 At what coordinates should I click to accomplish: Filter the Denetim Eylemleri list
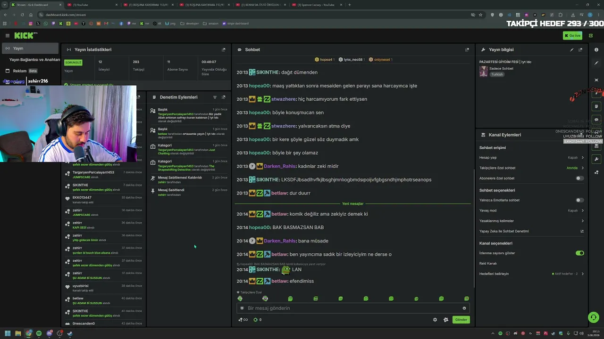(x=215, y=97)
